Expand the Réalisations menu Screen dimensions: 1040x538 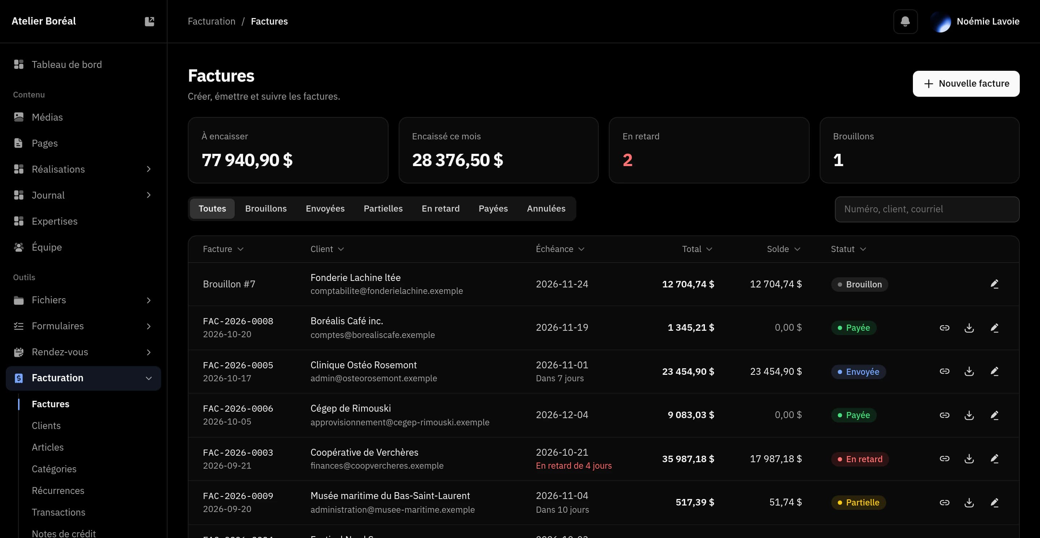click(148, 169)
